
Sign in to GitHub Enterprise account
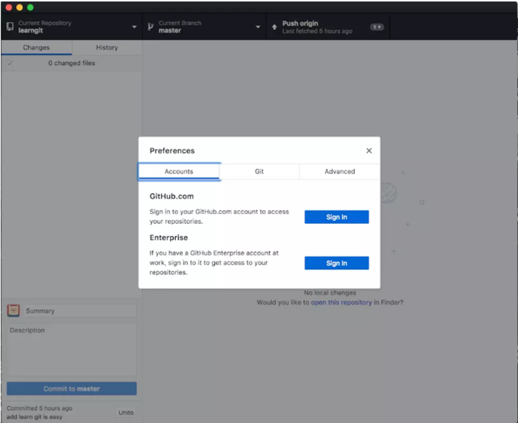(337, 263)
